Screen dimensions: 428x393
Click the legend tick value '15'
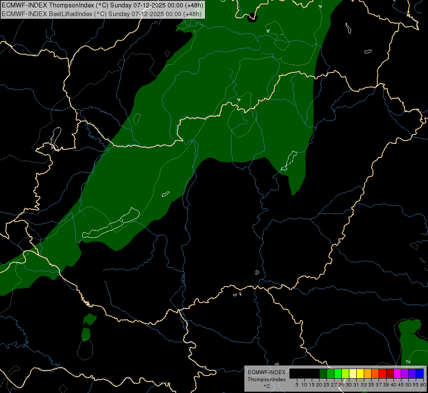pos(312,385)
